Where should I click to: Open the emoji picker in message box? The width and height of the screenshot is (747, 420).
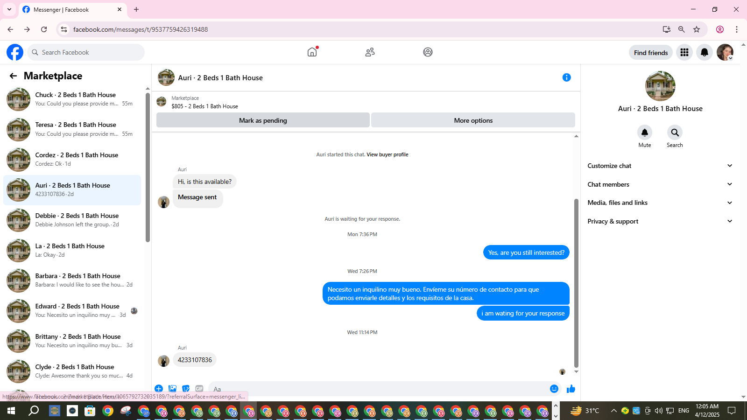click(554, 389)
